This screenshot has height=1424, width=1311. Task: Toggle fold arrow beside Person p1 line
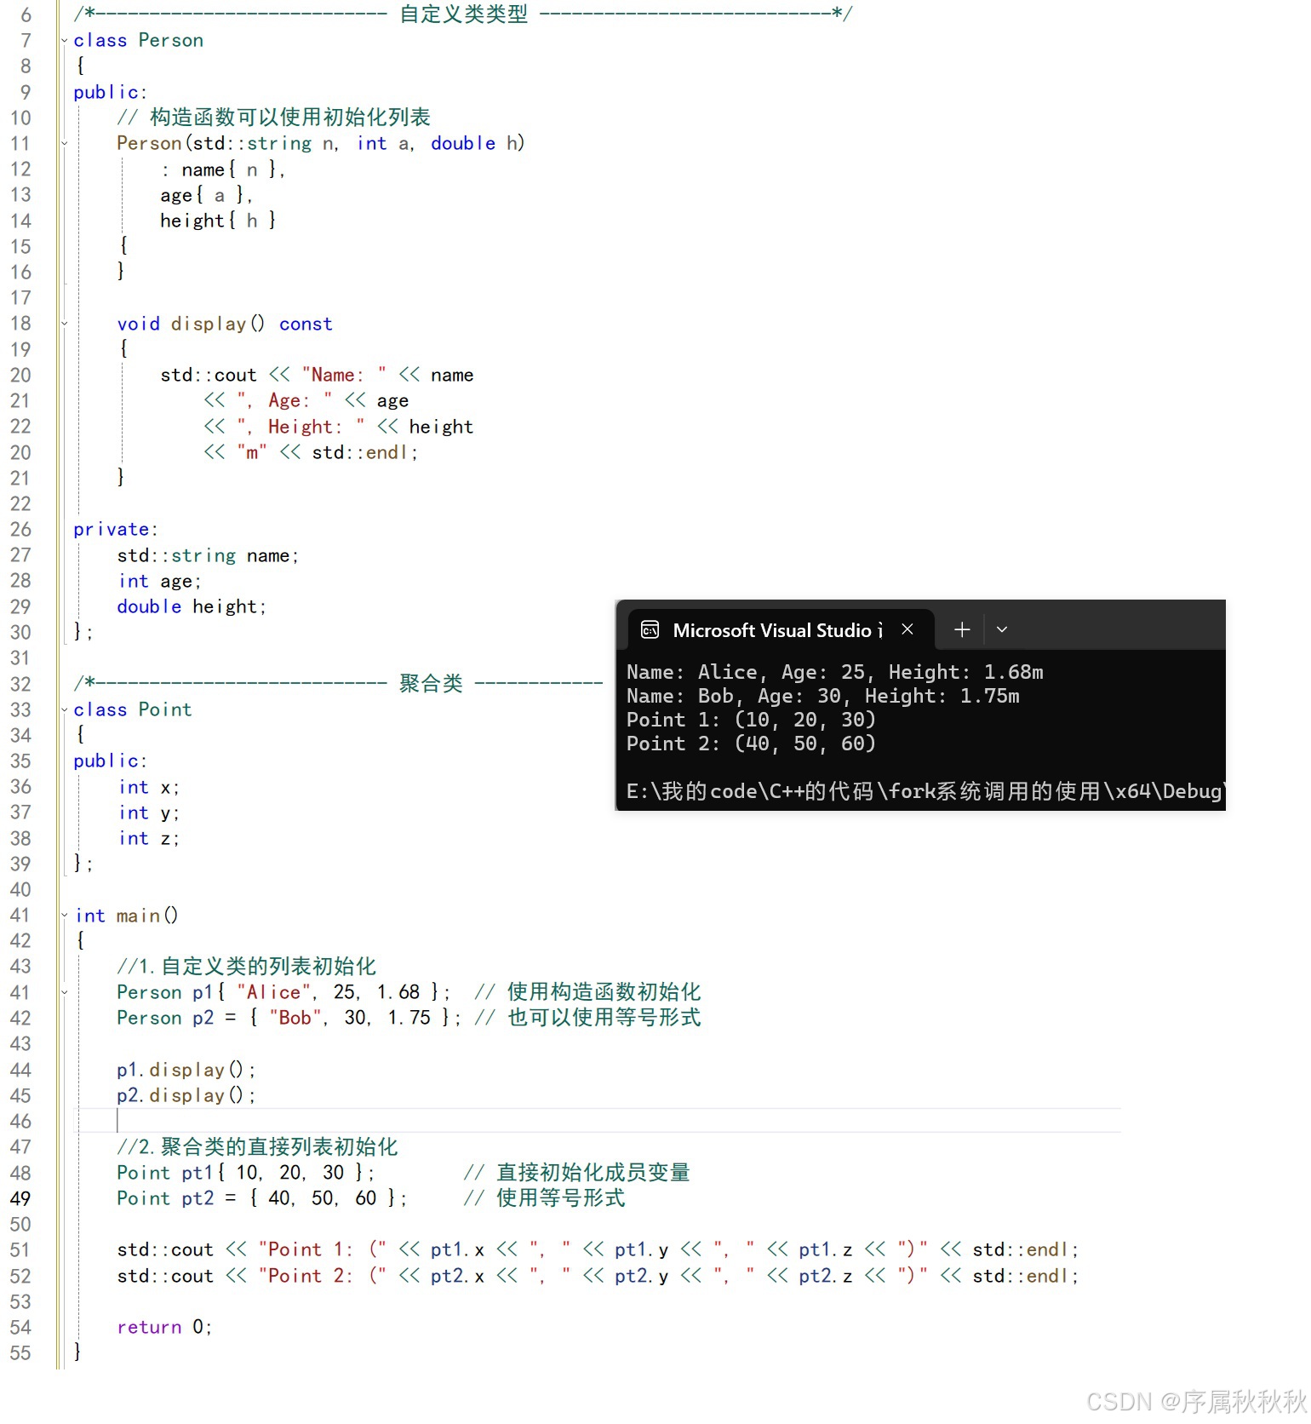[x=65, y=992]
